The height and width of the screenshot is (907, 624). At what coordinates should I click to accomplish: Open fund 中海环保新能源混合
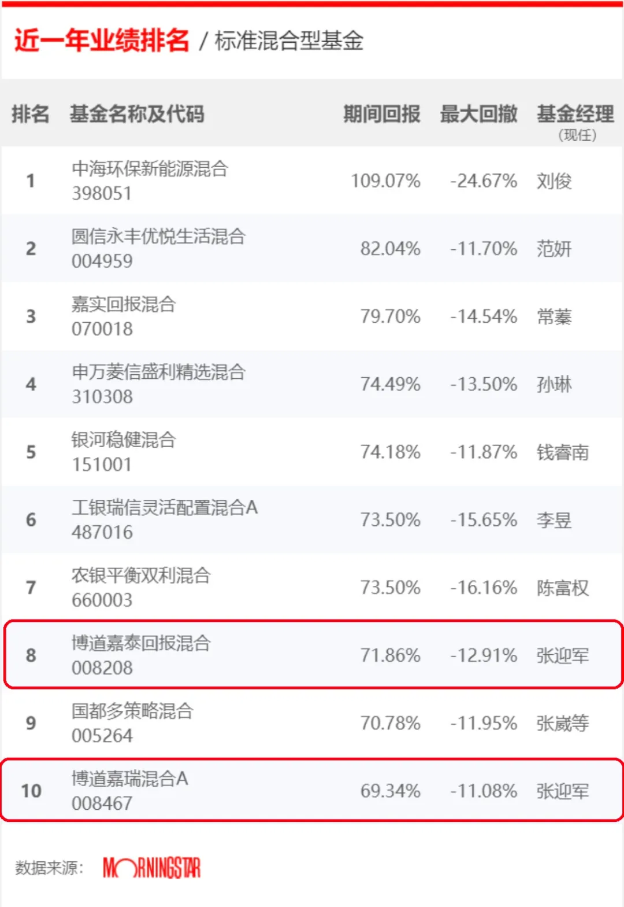pos(150,169)
